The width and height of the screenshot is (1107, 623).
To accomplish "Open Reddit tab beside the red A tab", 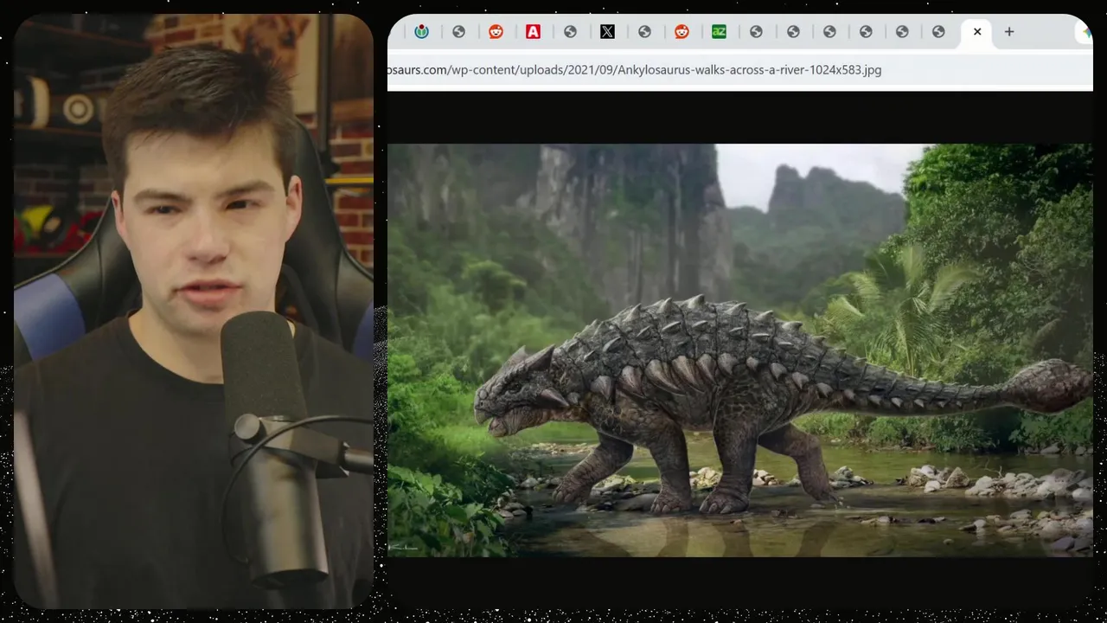I will pos(496,32).
